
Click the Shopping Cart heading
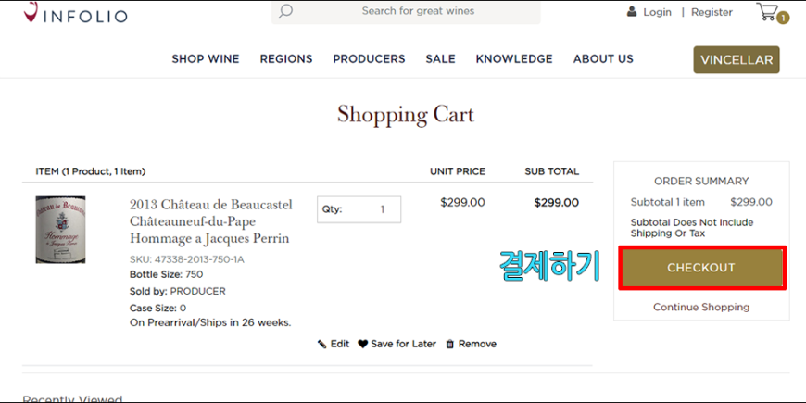[x=406, y=114]
